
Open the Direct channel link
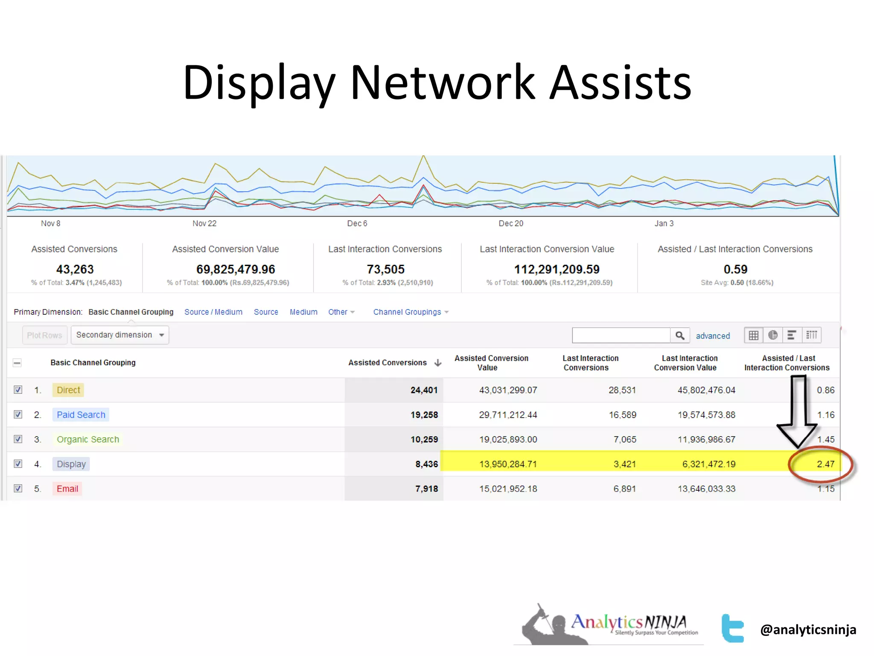click(68, 390)
